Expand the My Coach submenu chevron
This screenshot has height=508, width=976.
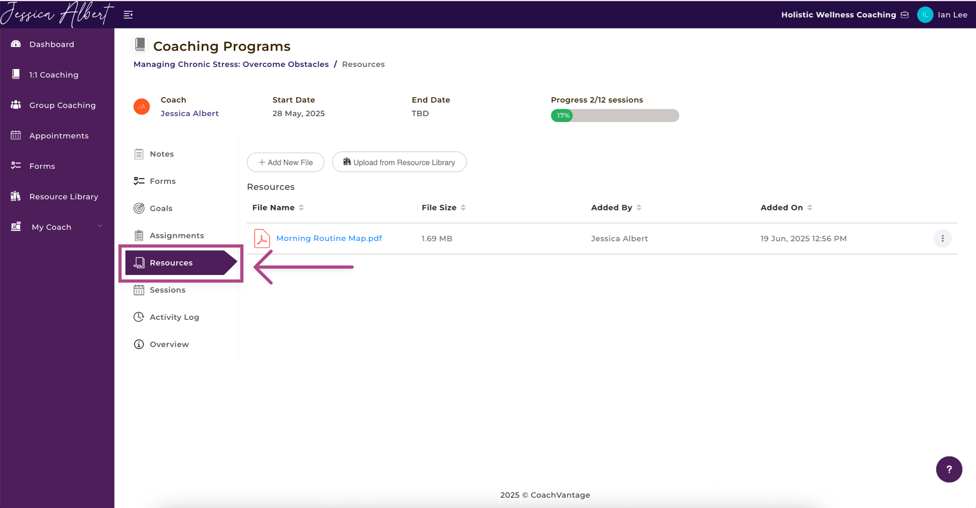pyautogui.click(x=100, y=226)
